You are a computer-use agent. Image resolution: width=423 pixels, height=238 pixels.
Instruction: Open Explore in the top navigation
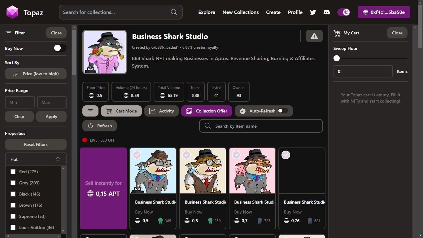207,12
